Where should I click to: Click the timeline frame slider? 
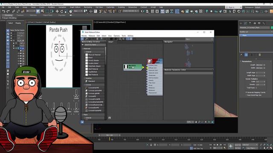(110, 135)
